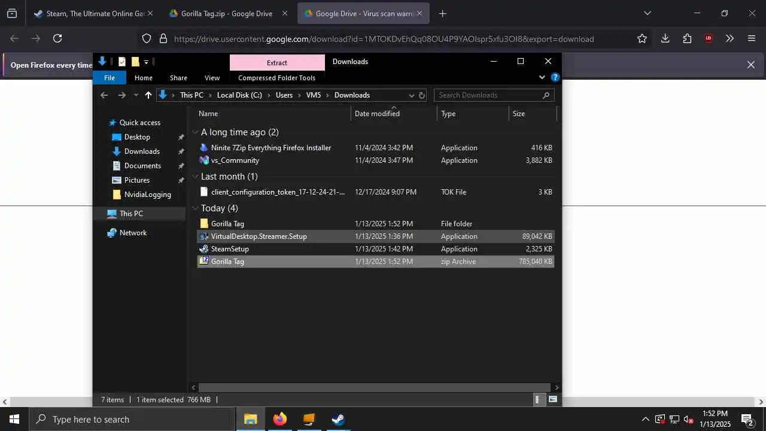Click VM5 in the address breadcrumb
The width and height of the screenshot is (766, 431).
314,95
